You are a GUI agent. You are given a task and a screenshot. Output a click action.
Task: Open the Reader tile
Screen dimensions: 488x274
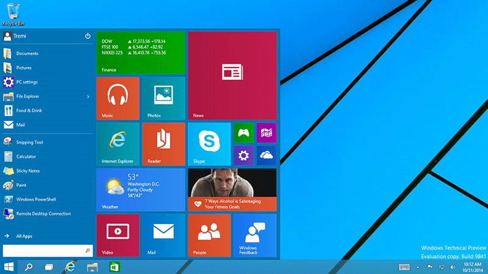click(x=163, y=144)
